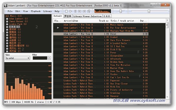Click the Filter text input field
Viewport: 176px width, 110px height.
[x=40, y=58]
